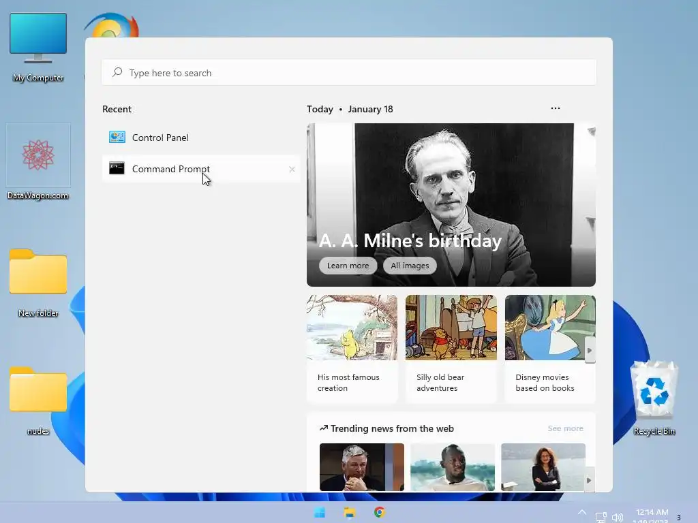The image size is (698, 523).
Task: Click the Windows Start button in taskbar
Action: [x=320, y=512]
